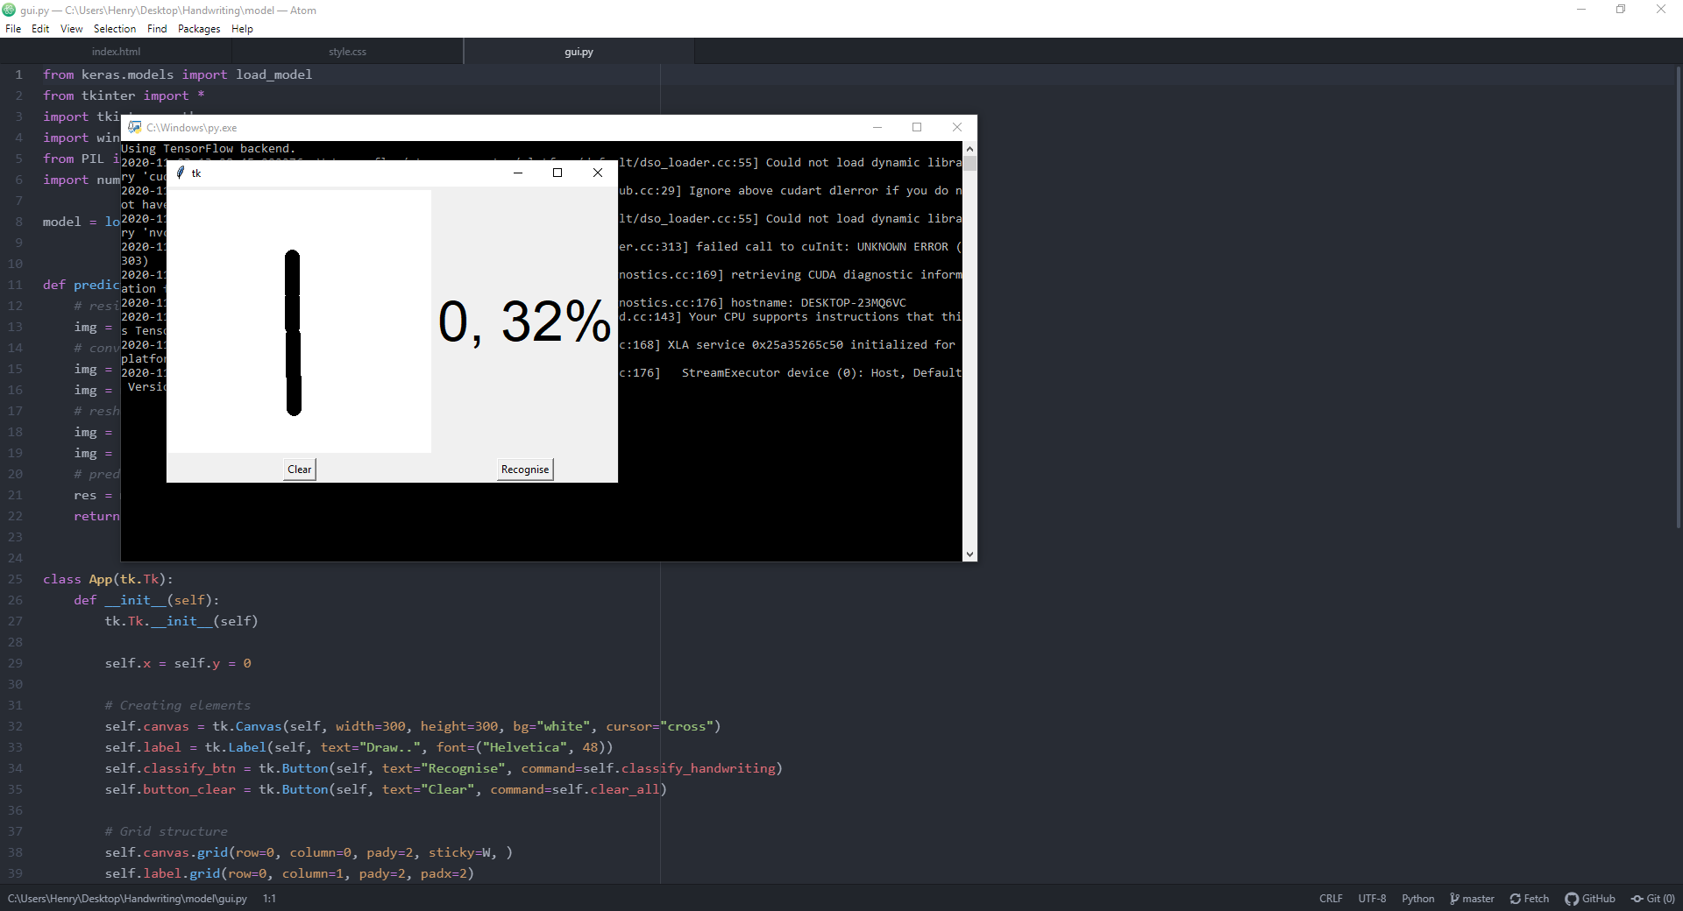
Task: Open the Git (0) changes panel
Action: tap(1652, 899)
